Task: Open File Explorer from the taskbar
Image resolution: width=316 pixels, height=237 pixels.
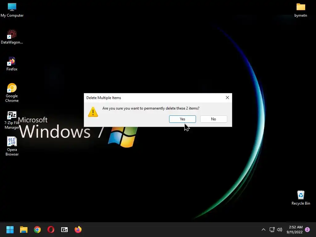Action: pos(23,230)
